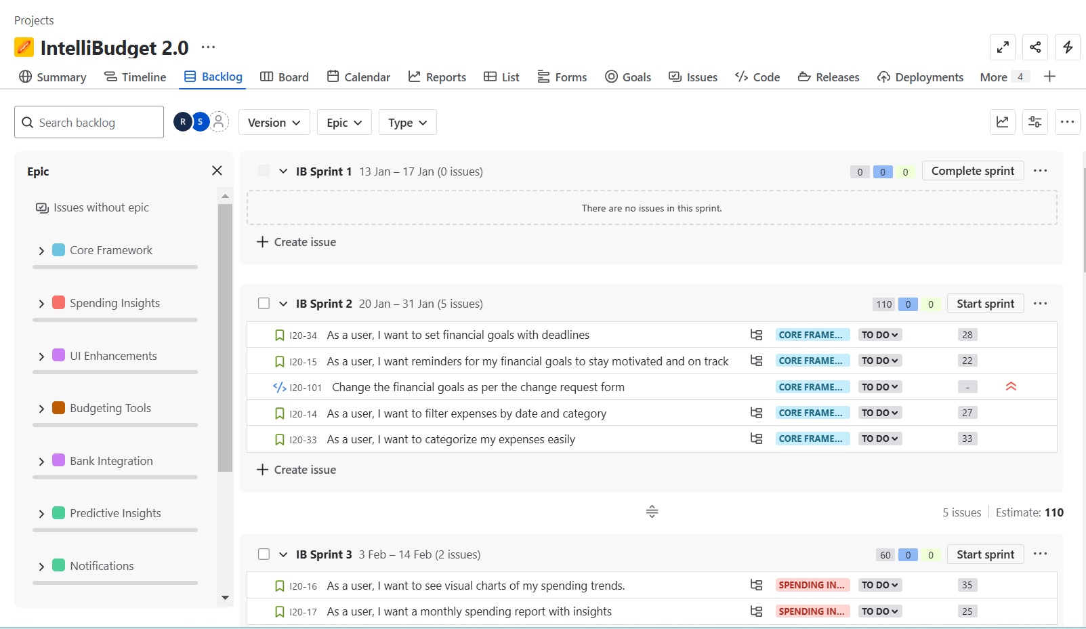Click the sprint divider drag handle icon

pyautogui.click(x=652, y=512)
